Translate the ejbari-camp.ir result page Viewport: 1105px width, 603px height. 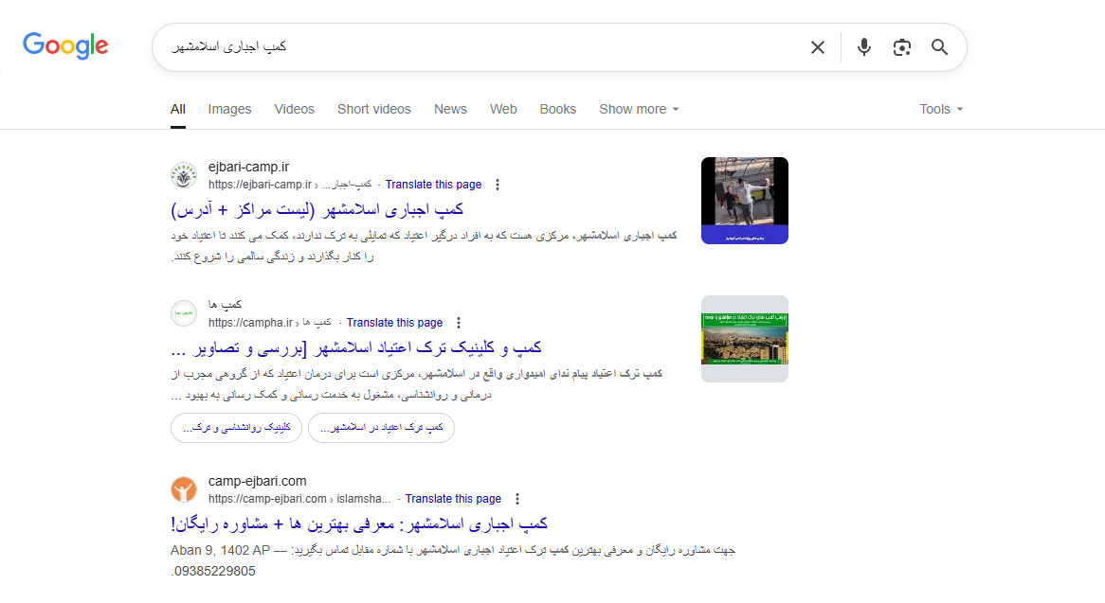coord(433,185)
